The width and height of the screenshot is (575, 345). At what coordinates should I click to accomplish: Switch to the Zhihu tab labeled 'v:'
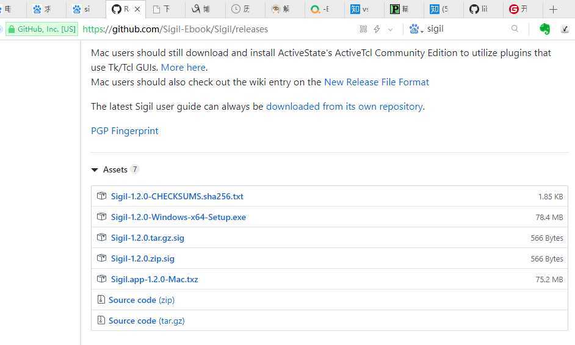click(x=364, y=9)
